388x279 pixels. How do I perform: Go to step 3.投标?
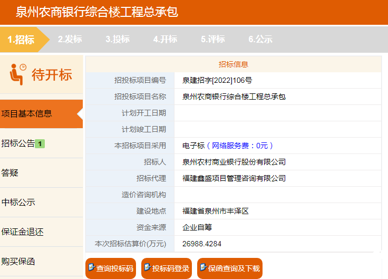118,39
